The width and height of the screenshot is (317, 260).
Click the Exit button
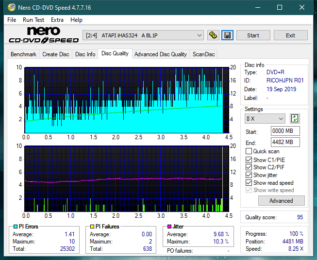click(x=290, y=35)
